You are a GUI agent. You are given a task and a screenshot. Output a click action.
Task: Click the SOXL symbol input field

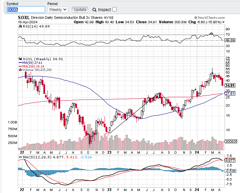[x=26, y=10]
